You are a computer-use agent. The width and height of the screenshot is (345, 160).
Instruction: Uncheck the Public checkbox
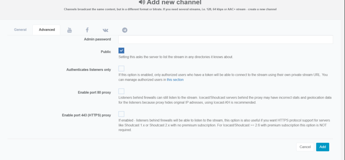point(121,50)
